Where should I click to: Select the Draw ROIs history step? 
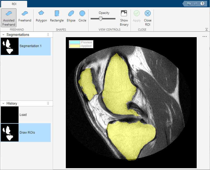(x=26, y=132)
